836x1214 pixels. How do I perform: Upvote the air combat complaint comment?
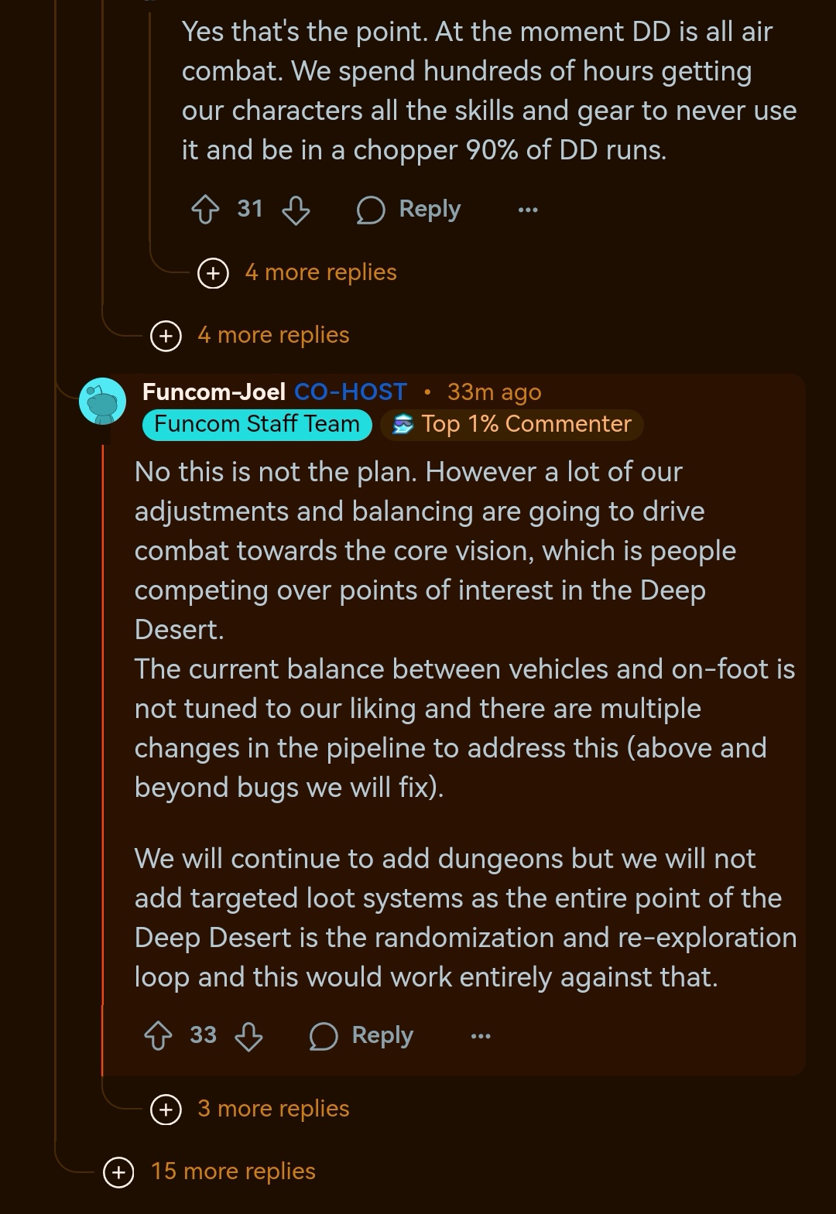click(x=206, y=209)
